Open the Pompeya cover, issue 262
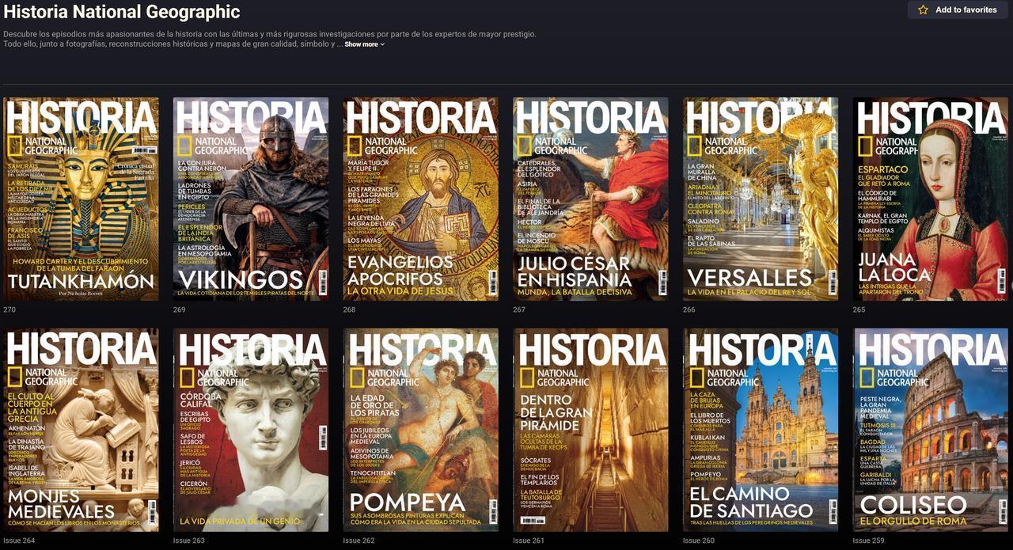The width and height of the screenshot is (1013, 550). click(x=421, y=430)
